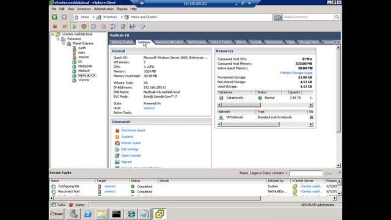Switch to the Alarms tab

(x=241, y=42)
